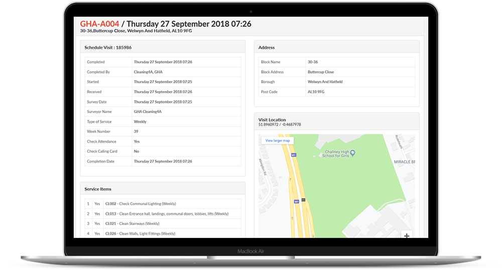Viewport: 502px width, 270px height.
Task: Click the junction 11 marker on the map
Action: point(303,199)
